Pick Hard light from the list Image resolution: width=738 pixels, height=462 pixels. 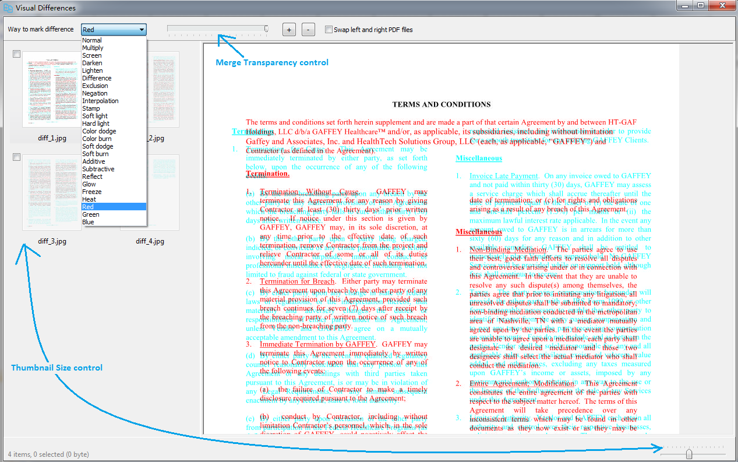click(114, 124)
